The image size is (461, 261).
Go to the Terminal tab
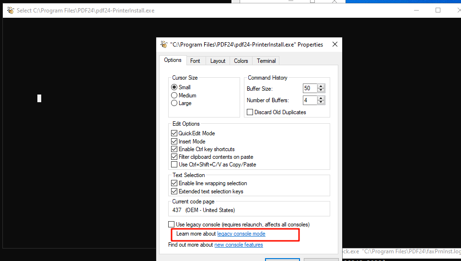coord(266,61)
